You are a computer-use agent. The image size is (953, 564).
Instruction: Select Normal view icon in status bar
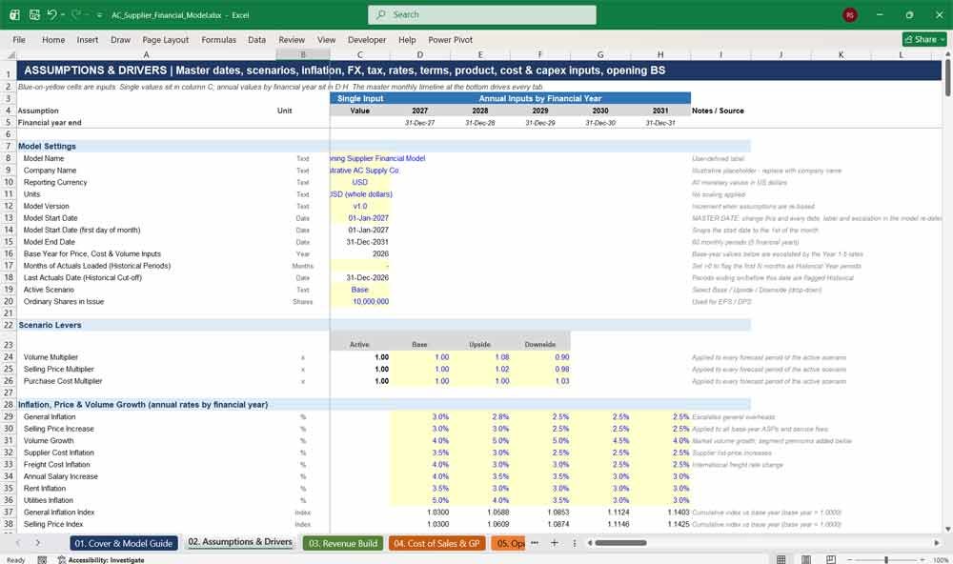coord(781,559)
